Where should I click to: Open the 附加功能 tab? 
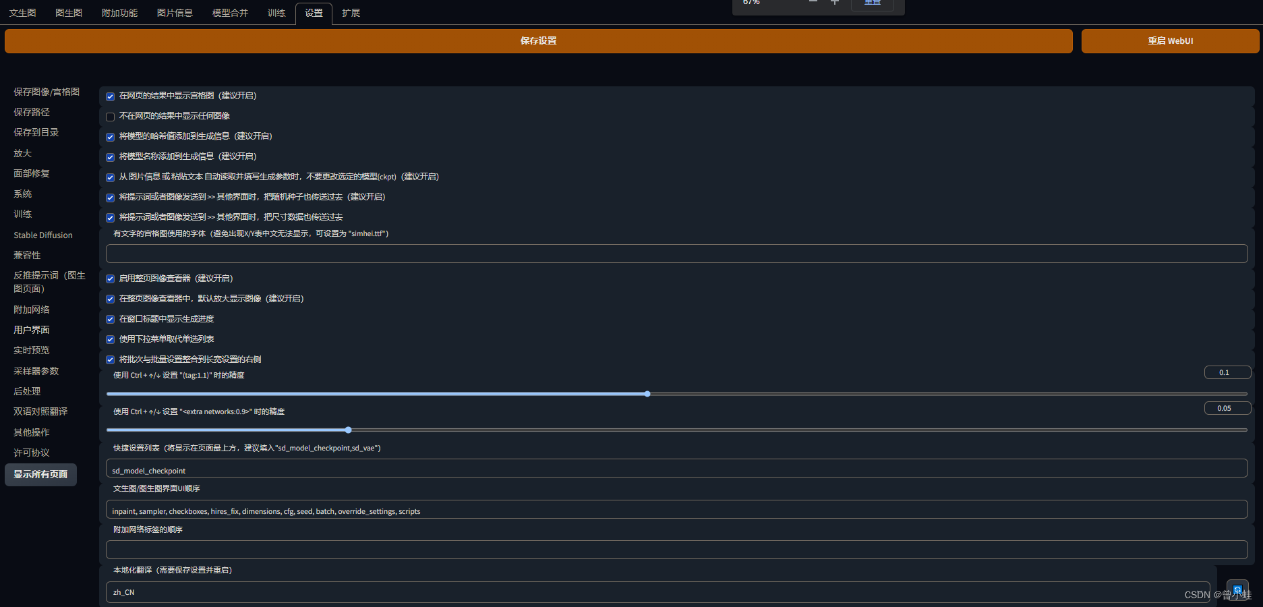tap(119, 13)
